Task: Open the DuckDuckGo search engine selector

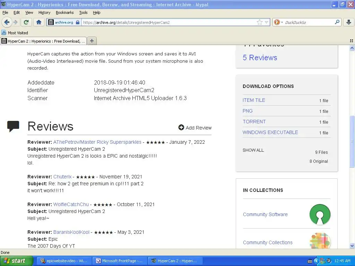Action: 278,22
